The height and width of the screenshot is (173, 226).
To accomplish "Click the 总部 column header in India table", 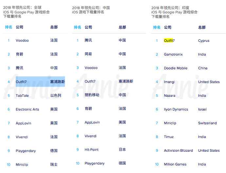I will (202, 27).
